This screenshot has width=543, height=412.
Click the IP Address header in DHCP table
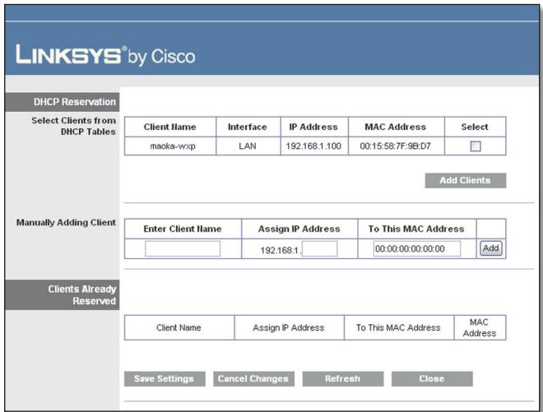(313, 127)
